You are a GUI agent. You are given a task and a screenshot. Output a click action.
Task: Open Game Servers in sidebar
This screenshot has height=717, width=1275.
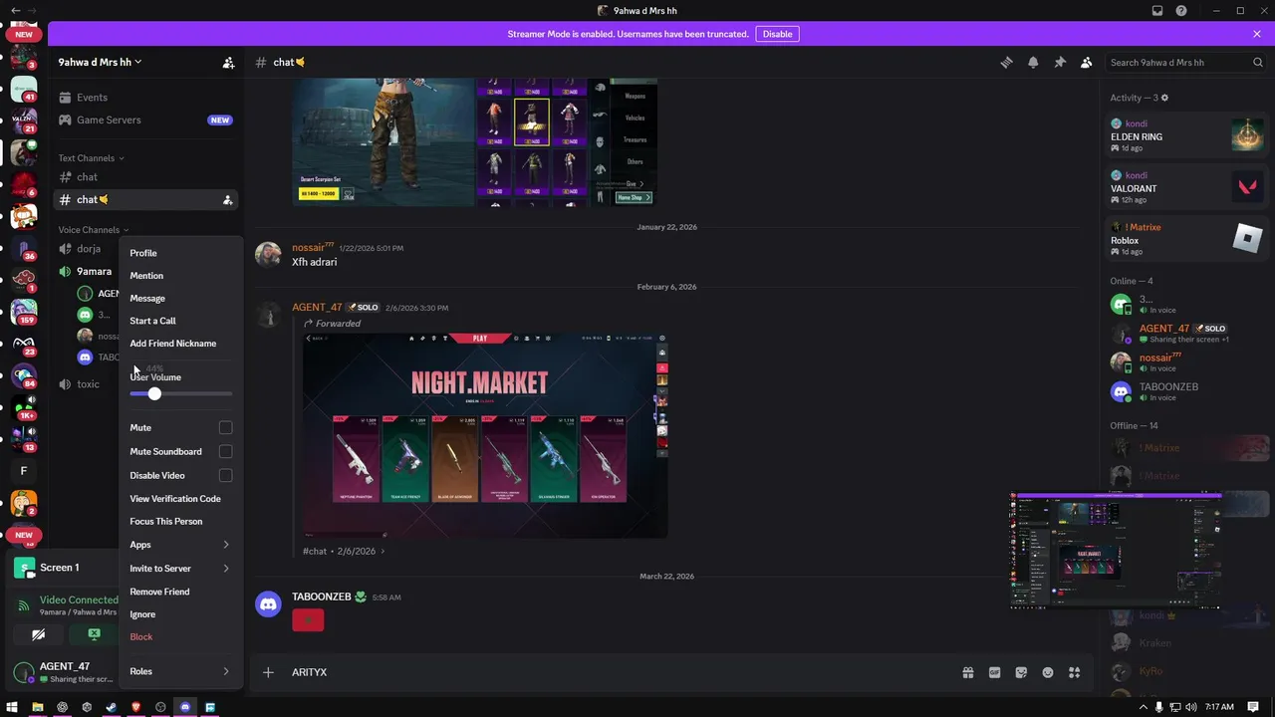(x=145, y=119)
